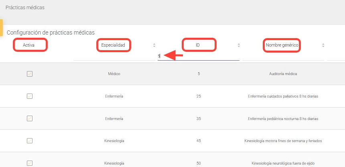
Task: Click the Especialidad column header
Action: point(113,45)
